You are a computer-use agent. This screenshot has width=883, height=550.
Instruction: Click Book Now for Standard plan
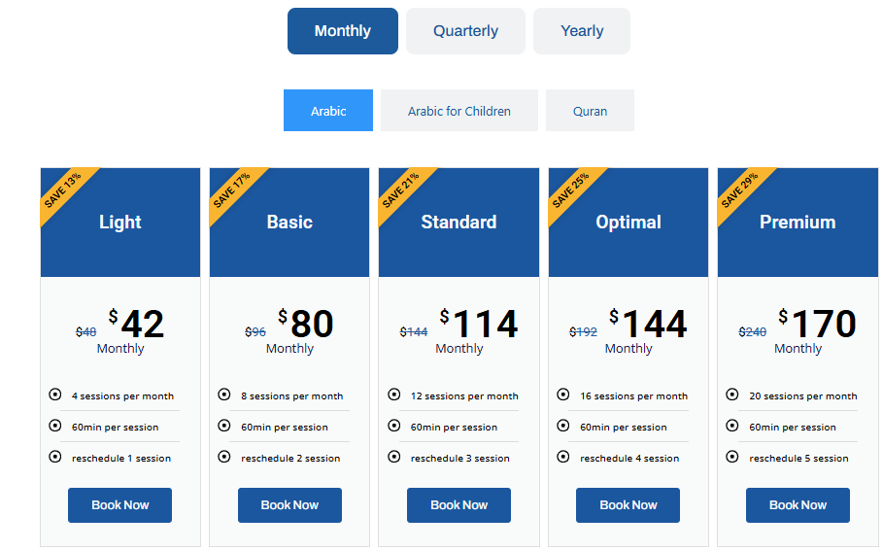coord(458,505)
